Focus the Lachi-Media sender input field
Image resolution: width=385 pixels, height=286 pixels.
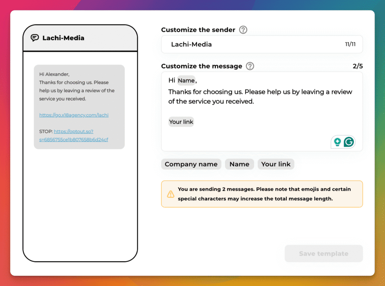coord(262,44)
